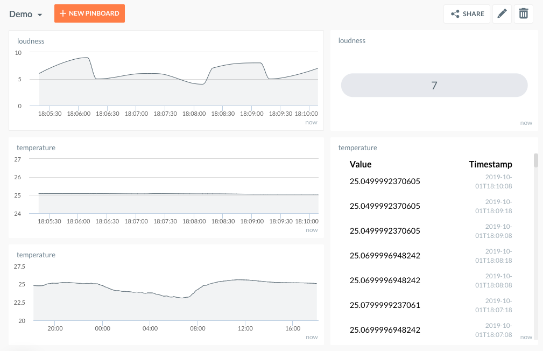The width and height of the screenshot is (543, 351).
Task: Click the Share button
Action: pyautogui.click(x=467, y=14)
